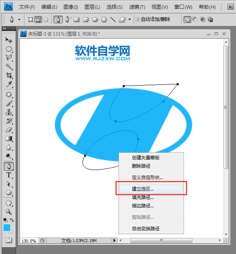Reset default foreground and background colors
The height and width of the screenshot is (254, 236).
pos(5,220)
